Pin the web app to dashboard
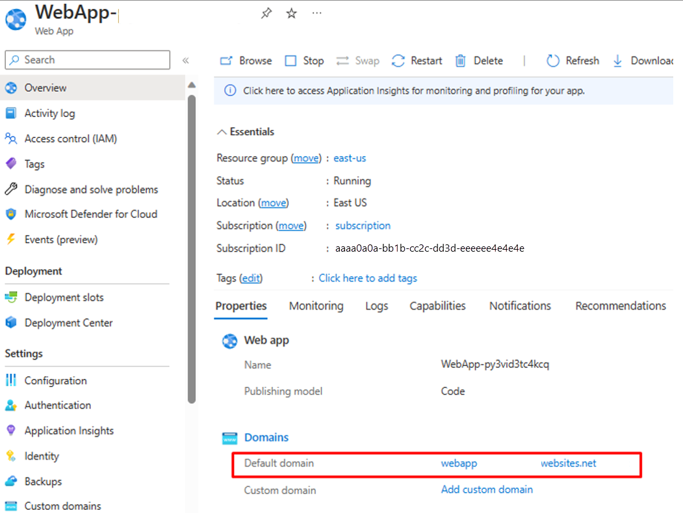Viewport: 683px width, 513px height. [266, 13]
